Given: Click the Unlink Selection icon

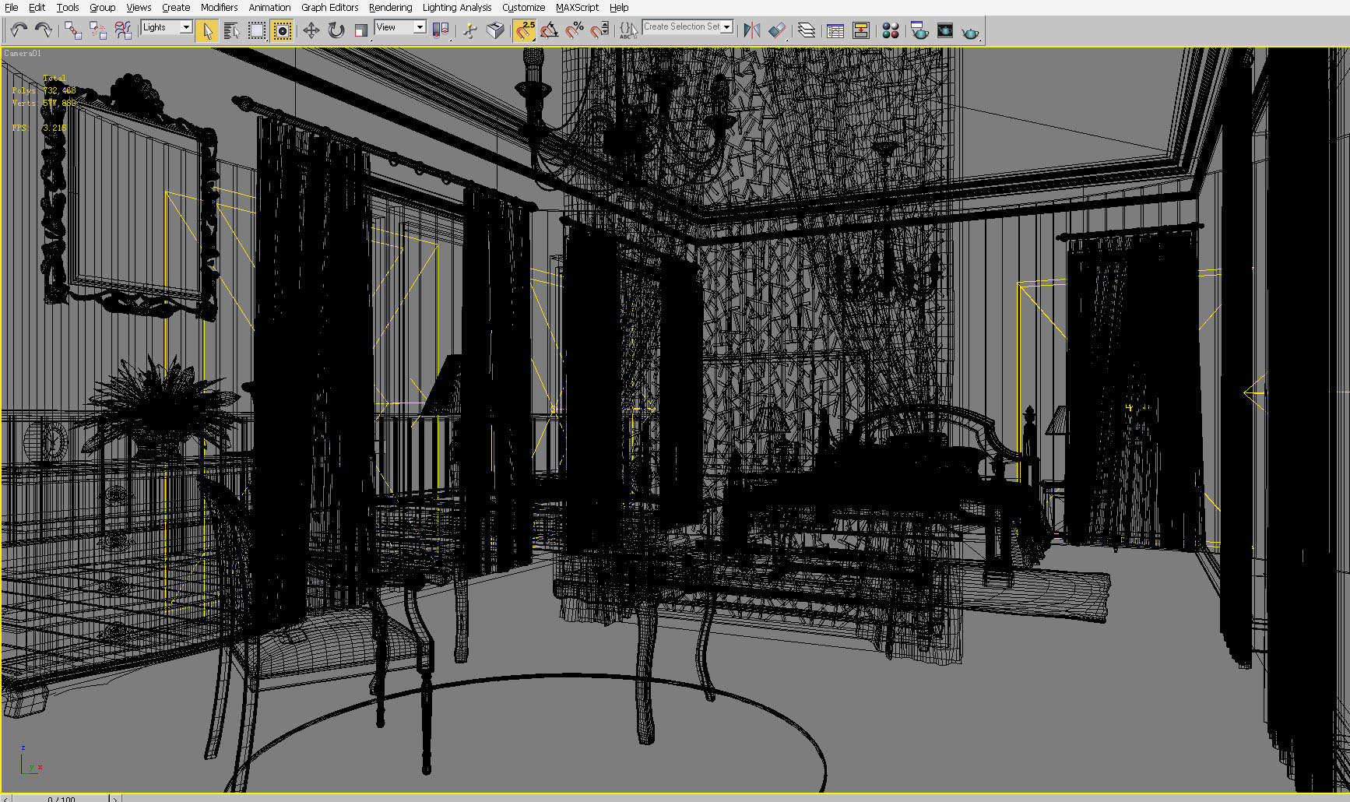Looking at the screenshot, I should click(x=98, y=30).
